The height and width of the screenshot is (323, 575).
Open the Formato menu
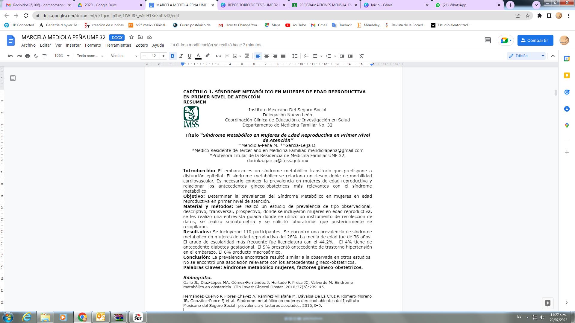[x=93, y=45]
